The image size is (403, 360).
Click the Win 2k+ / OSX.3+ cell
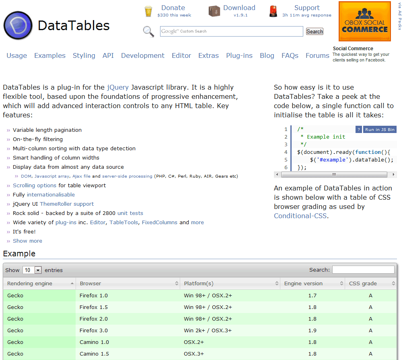(x=230, y=331)
